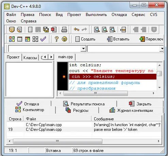Click the Undo arrow icon

(x=77, y=30)
